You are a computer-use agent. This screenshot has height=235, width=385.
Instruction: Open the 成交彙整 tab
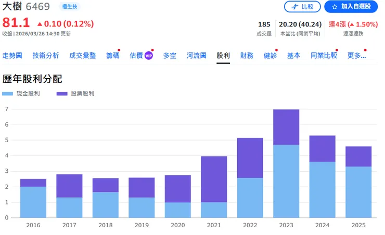coord(82,56)
